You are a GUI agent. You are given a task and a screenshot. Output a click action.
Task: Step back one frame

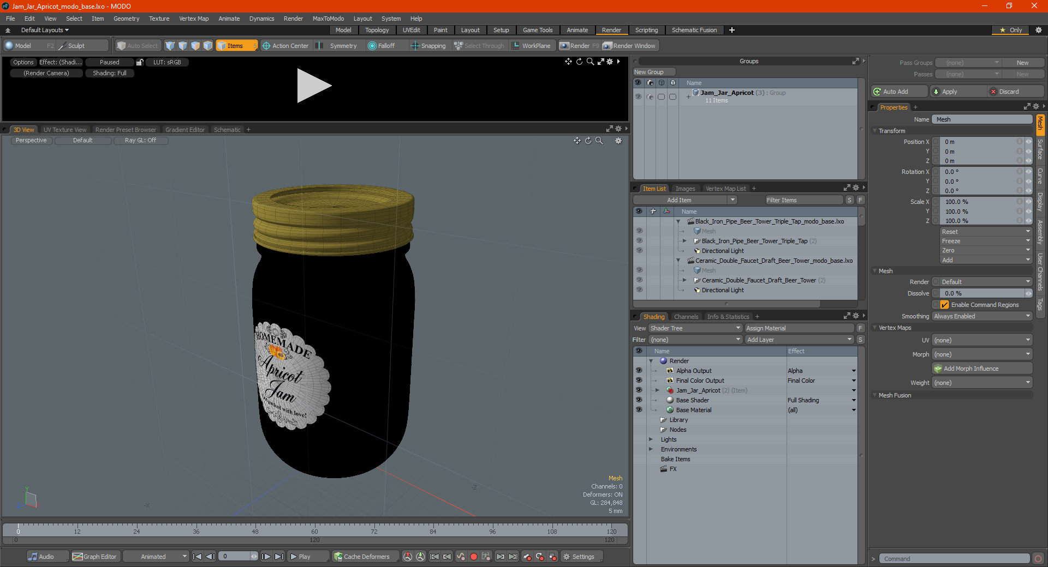point(210,557)
